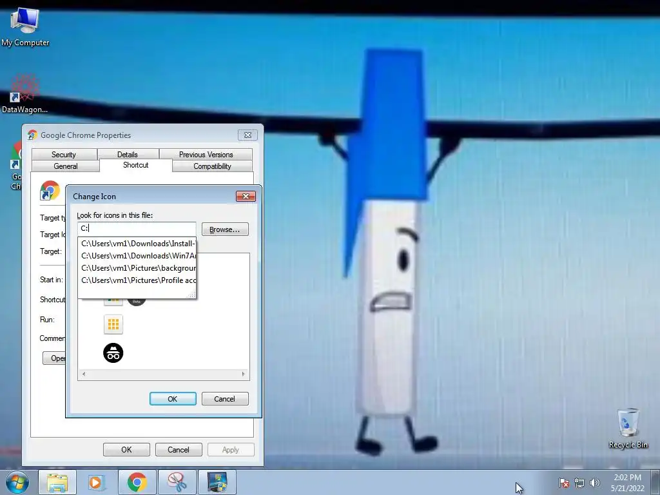Open My Computer desktop icon
The width and height of the screenshot is (660, 495).
click(25, 27)
